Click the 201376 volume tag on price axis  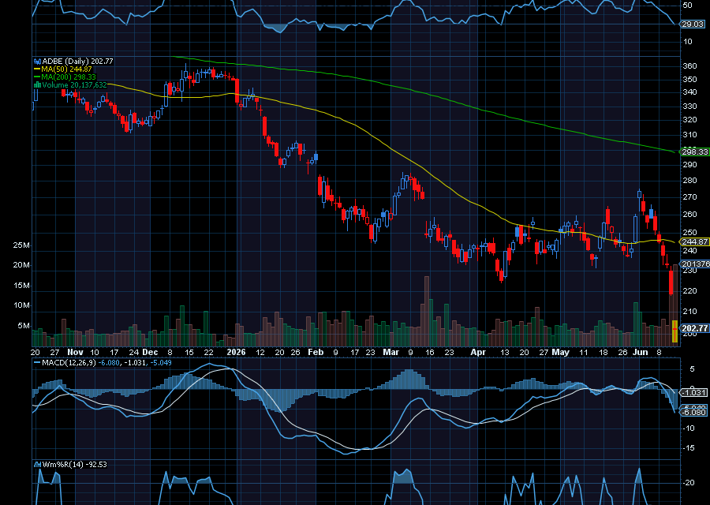(695, 264)
